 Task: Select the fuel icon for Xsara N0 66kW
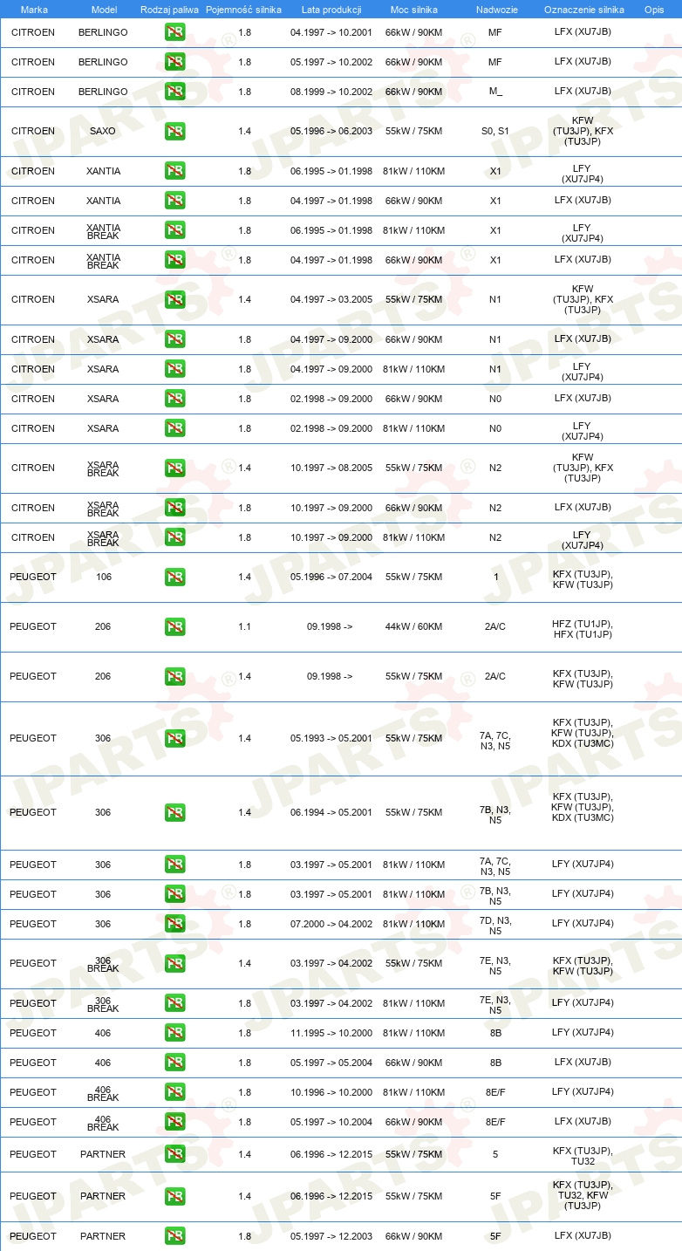pos(174,399)
